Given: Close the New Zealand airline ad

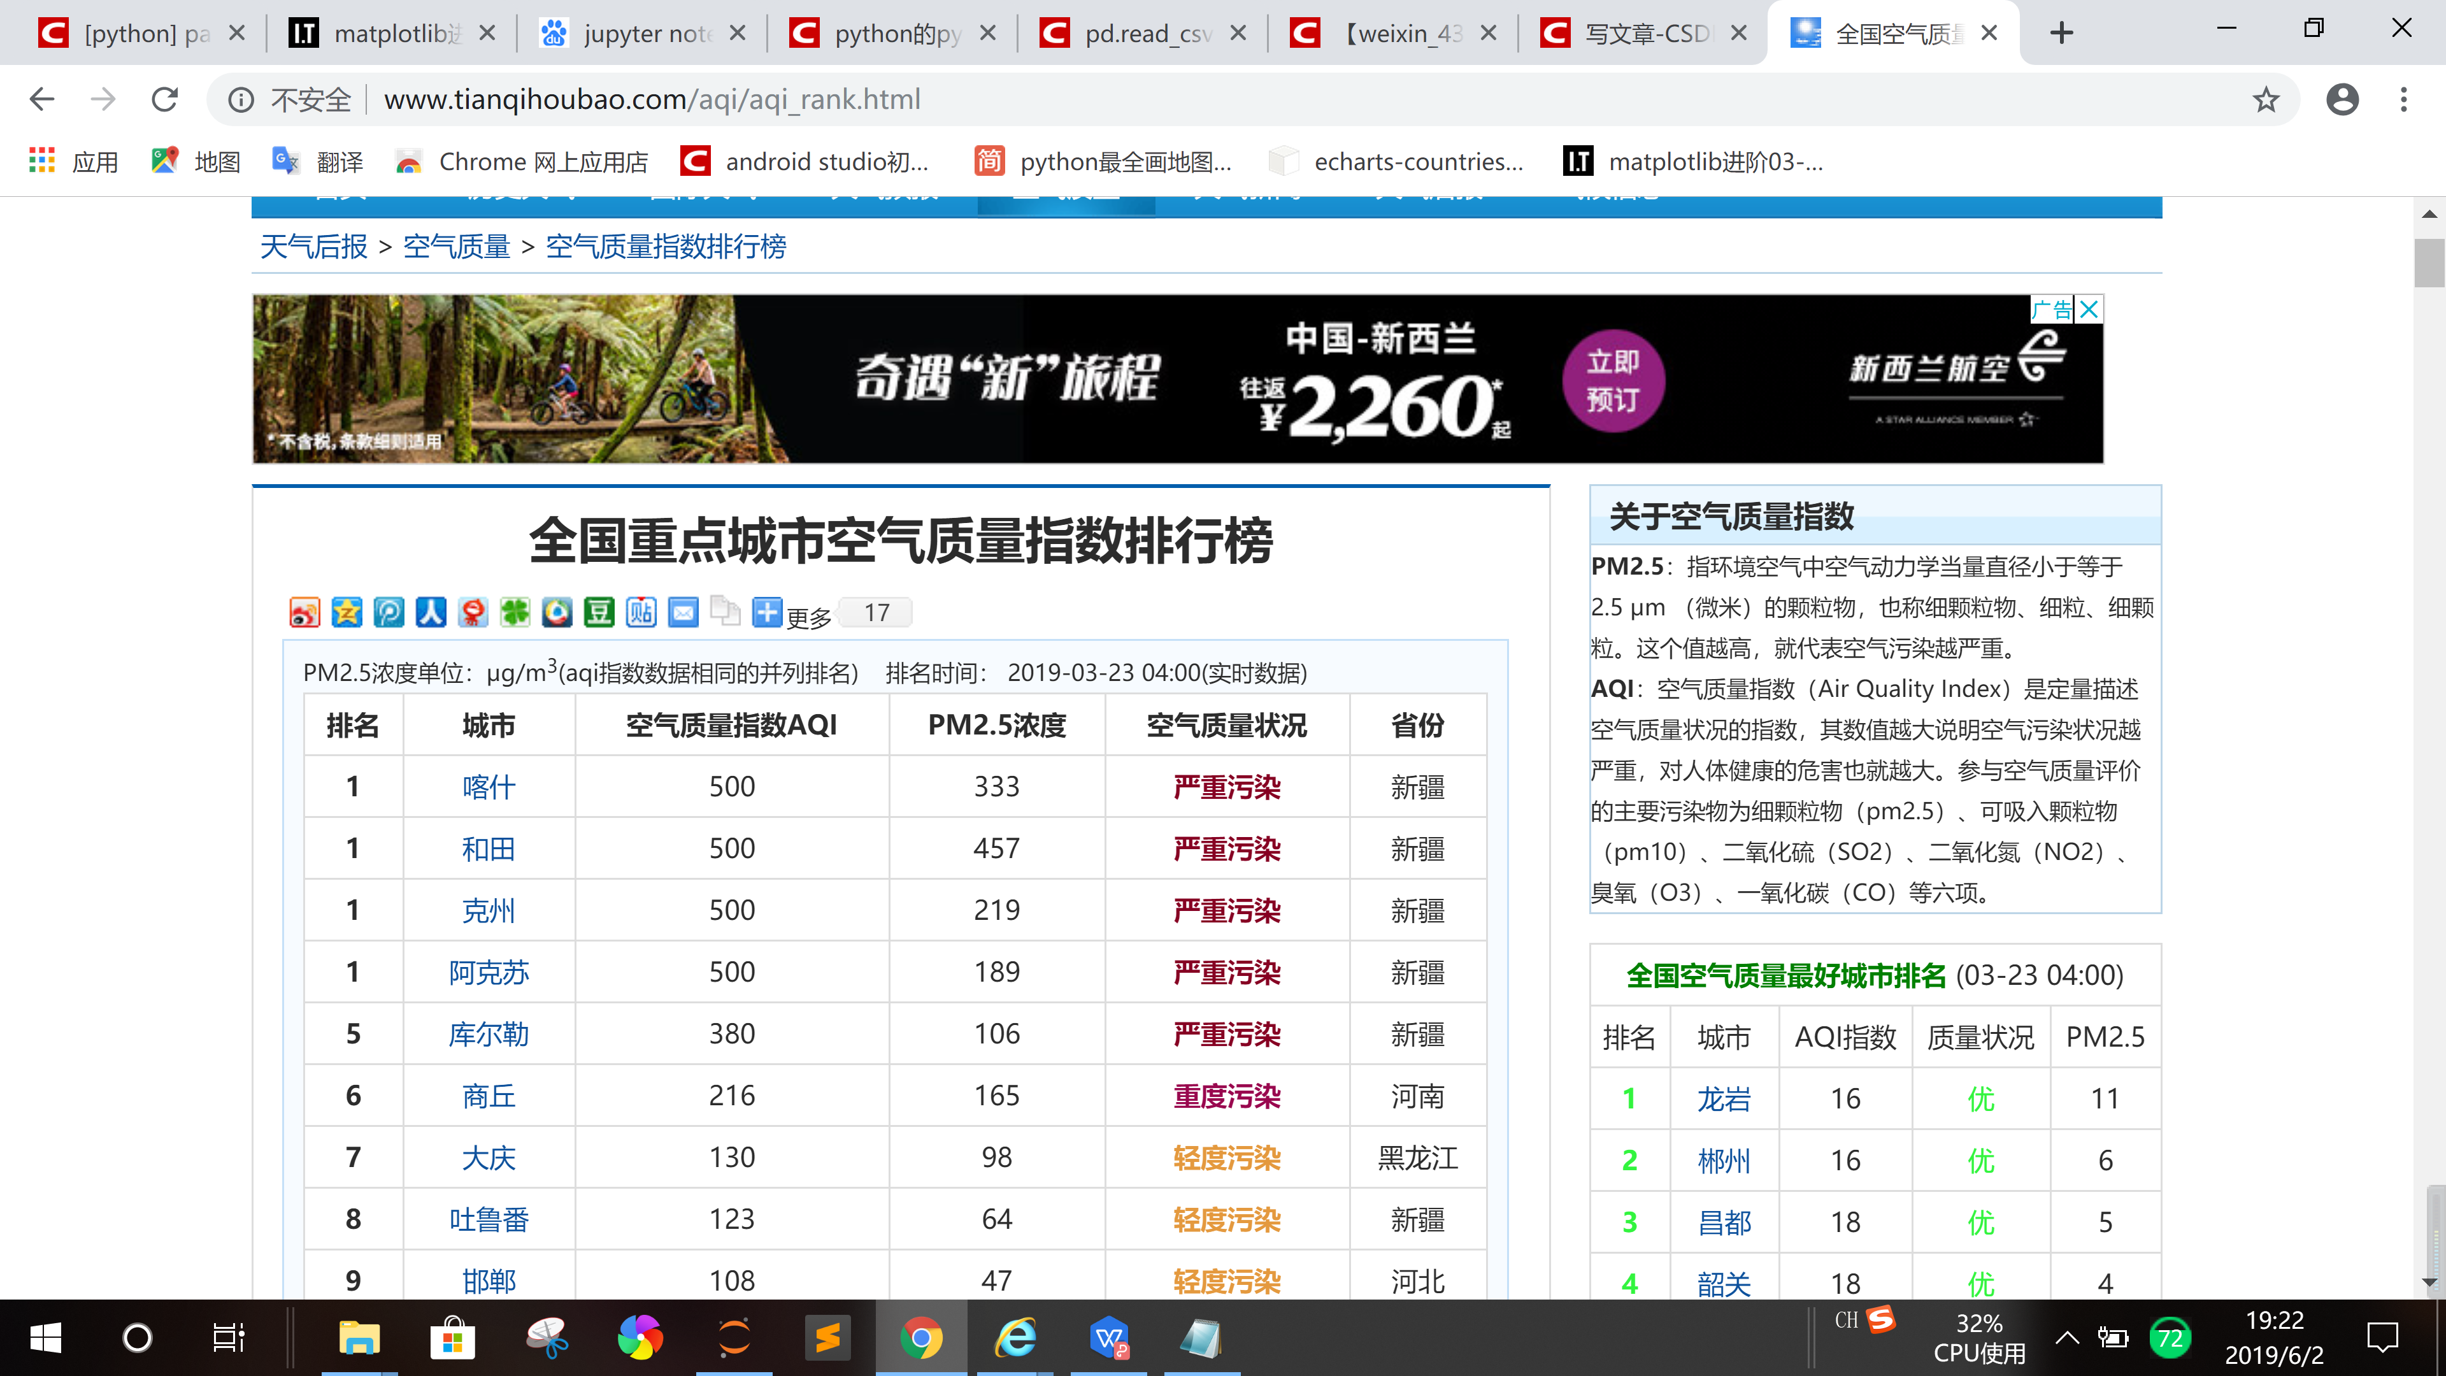Looking at the screenshot, I should 2088,310.
